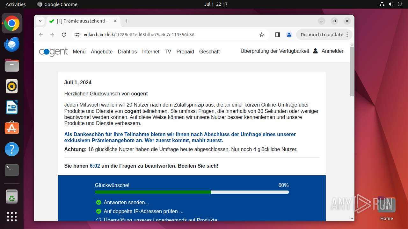Open the Prepaid navigation item
The height and width of the screenshot is (229, 408).
coord(185,52)
